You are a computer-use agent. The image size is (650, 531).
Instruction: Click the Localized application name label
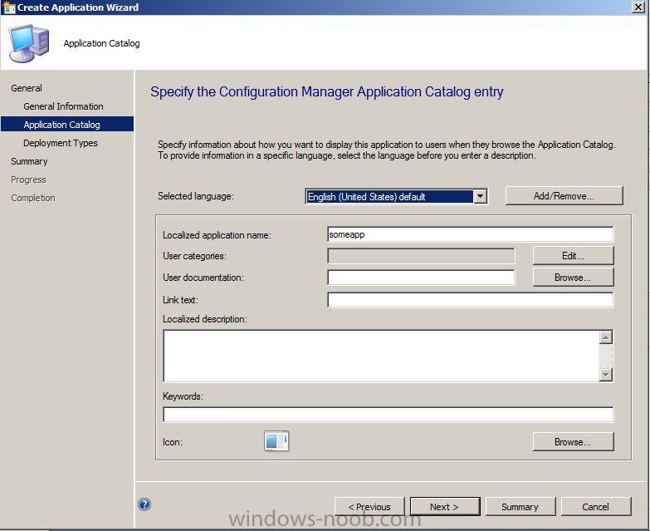point(217,235)
